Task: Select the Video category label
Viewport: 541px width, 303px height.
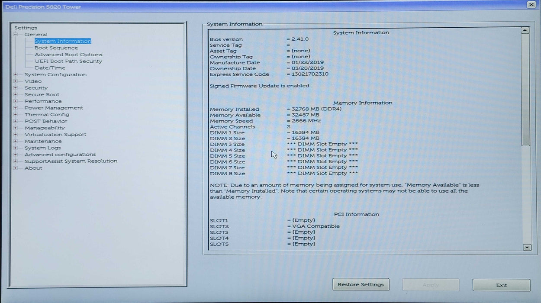Action: pos(33,81)
